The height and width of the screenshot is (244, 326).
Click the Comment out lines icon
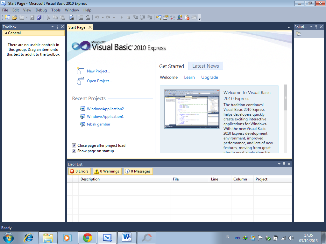[x=81, y=18]
